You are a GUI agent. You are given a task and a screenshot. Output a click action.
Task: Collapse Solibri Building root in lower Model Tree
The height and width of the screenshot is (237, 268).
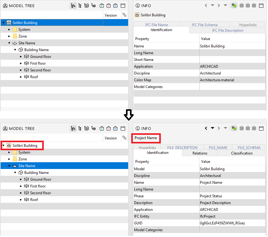coord(3,146)
